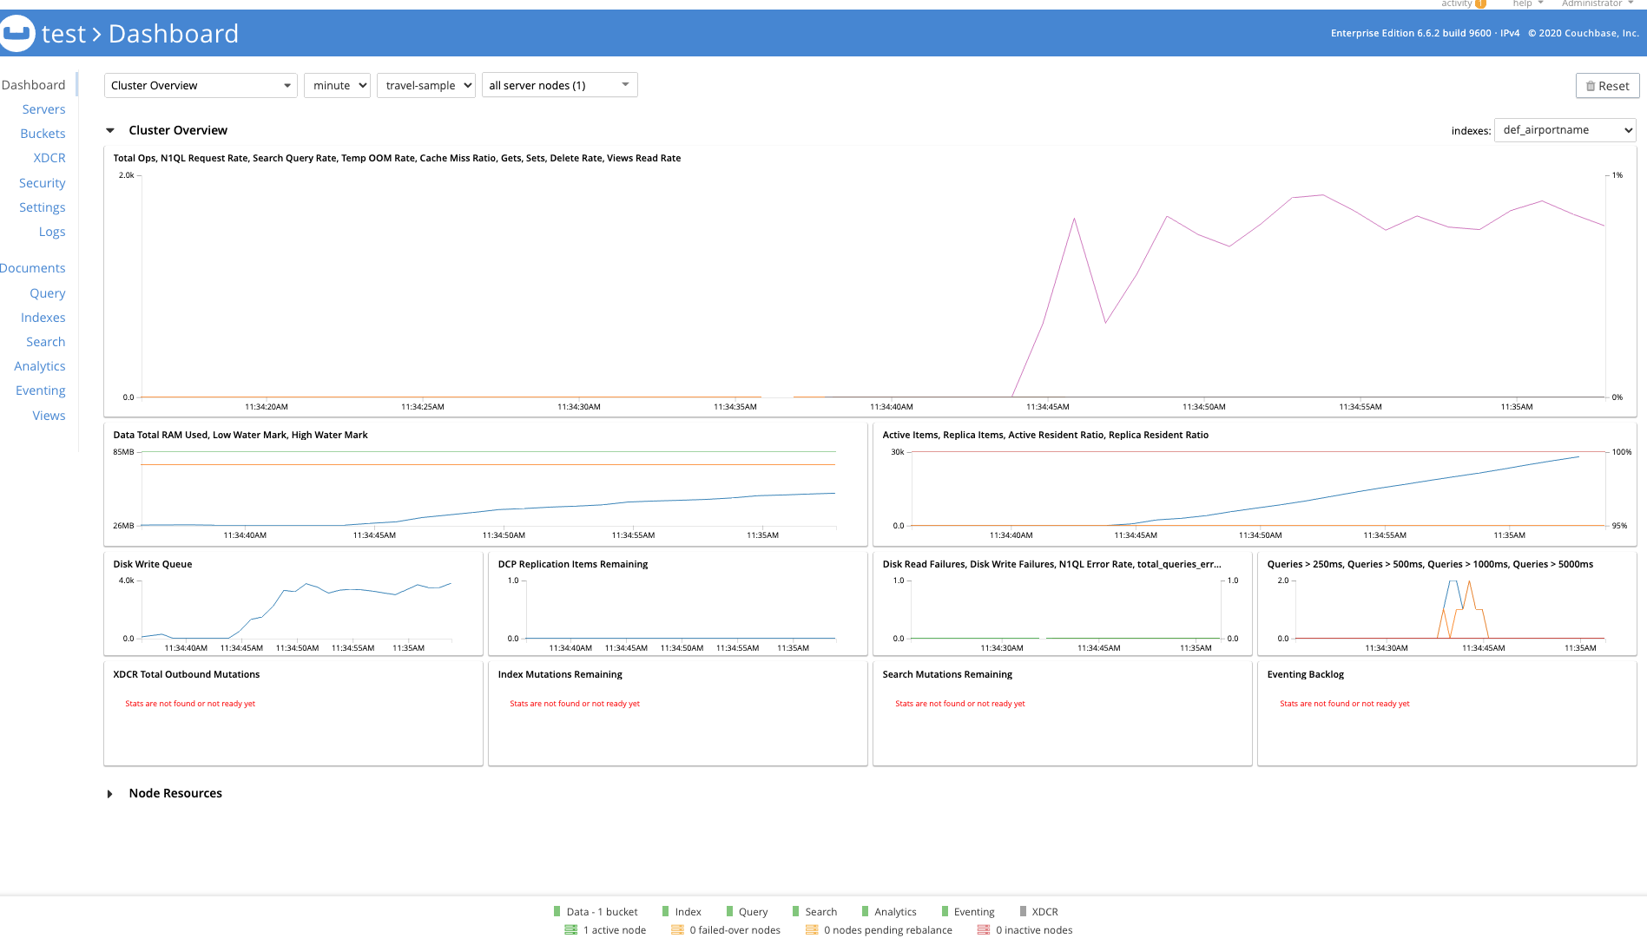Click the Reset button

click(x=1607, y=86)
